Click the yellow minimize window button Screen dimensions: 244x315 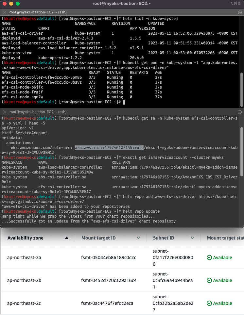11,3
